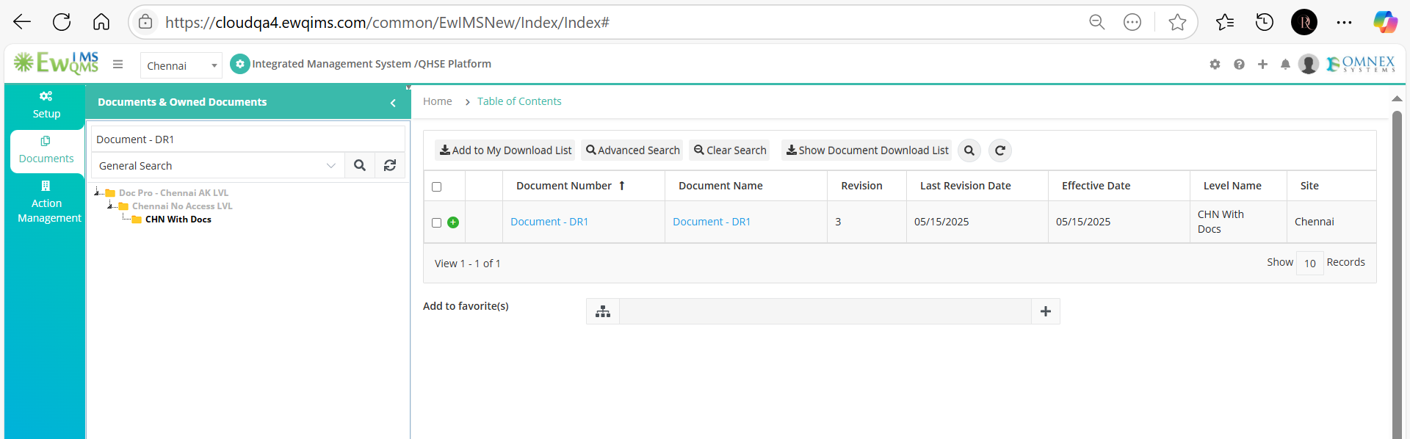Tick the checkbox for the Document - DR1 row
The width and height of the screenshot is (1410, 439).
coord(437,222)
